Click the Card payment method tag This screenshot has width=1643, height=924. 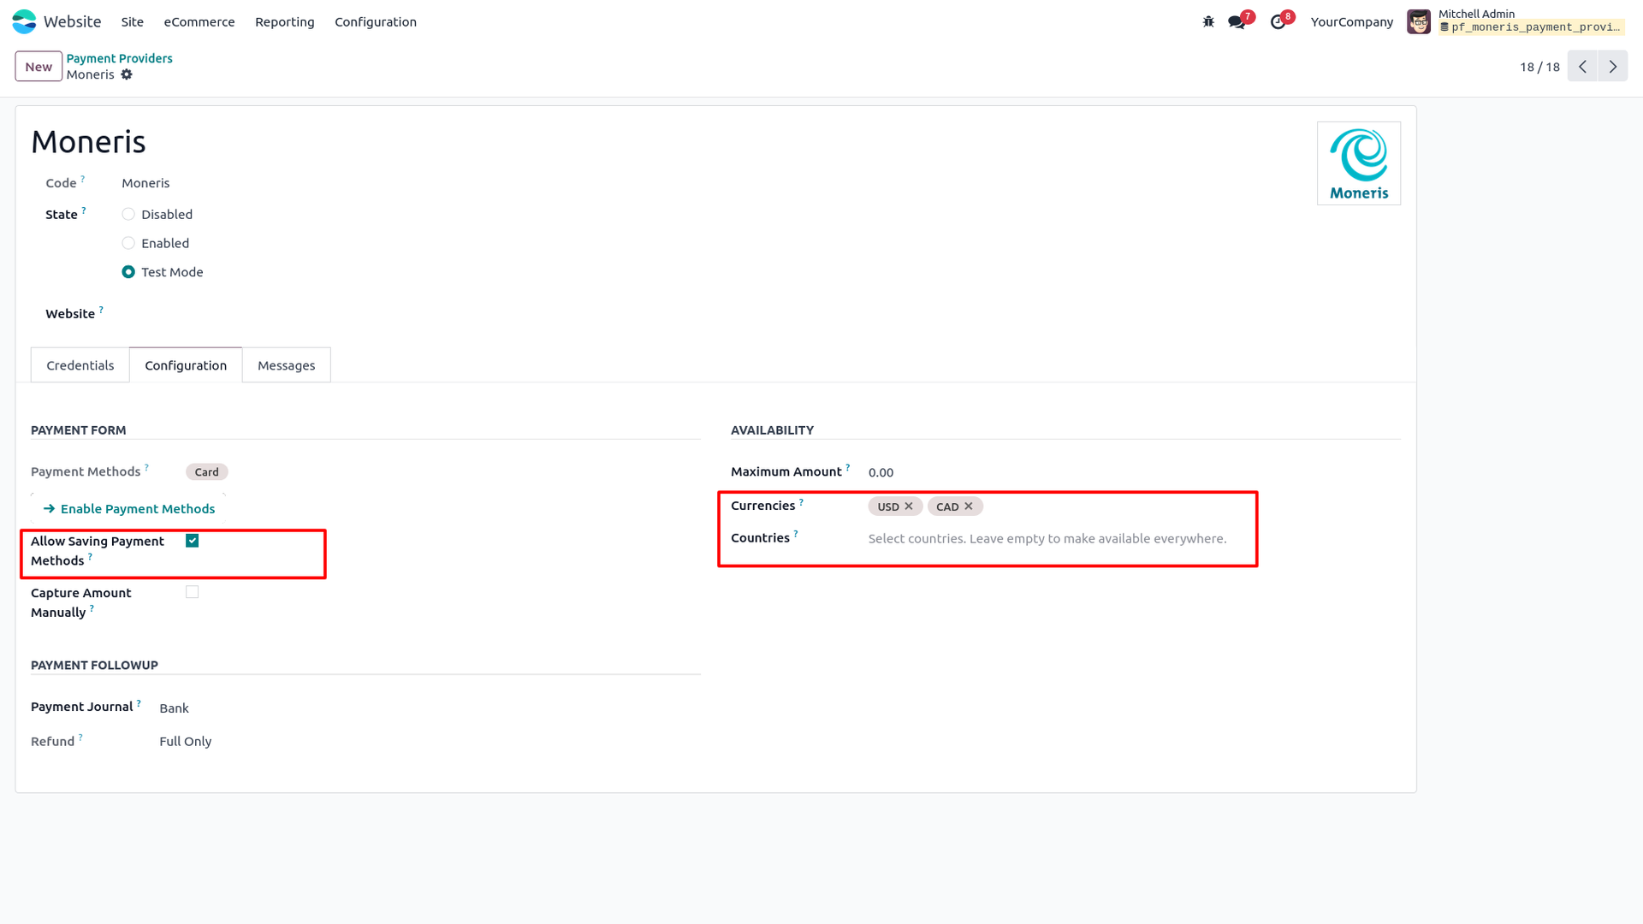207,472
